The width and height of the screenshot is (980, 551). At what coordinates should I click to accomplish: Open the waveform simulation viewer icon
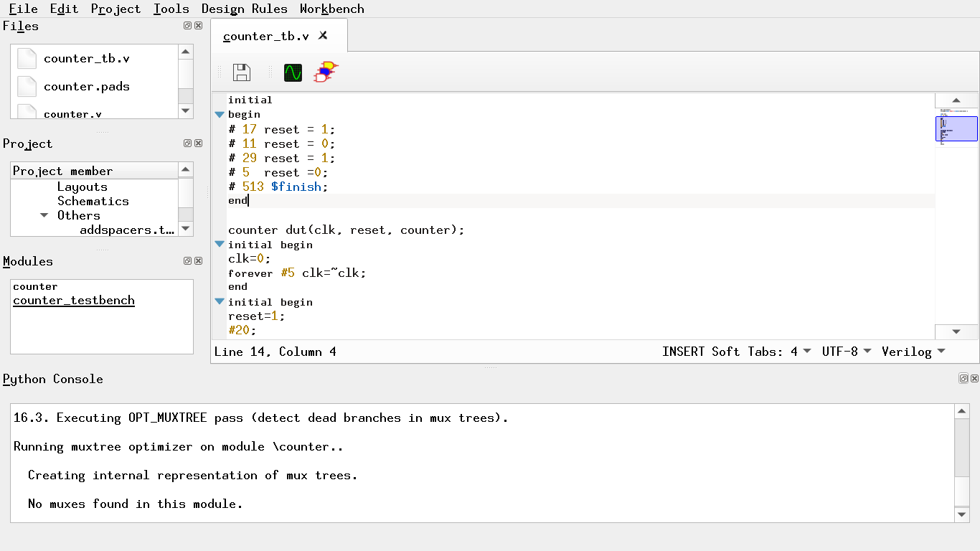coord(293,72)
